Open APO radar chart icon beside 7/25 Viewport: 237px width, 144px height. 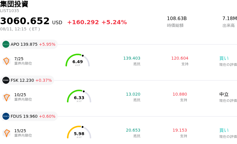7,61
